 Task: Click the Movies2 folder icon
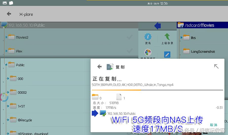coord(11,37)
